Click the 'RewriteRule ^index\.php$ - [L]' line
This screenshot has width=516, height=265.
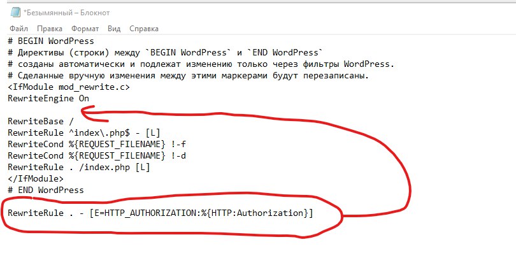click(x=84, y=133)
